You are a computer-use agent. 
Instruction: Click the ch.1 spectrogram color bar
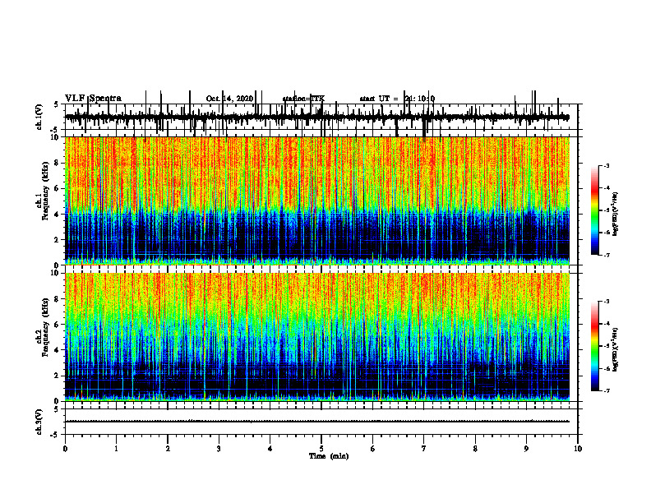pyautogui.click(x=594, y=210)
